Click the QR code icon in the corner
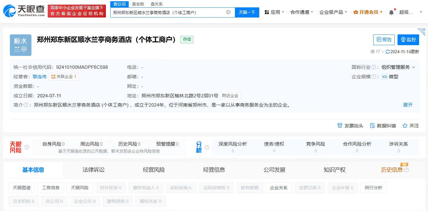This screenshot has height=211, width=428. tap(421, 32)
